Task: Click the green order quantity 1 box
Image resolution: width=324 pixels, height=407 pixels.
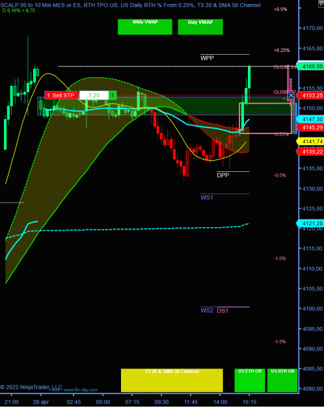Action: click(x=113, y=95)
